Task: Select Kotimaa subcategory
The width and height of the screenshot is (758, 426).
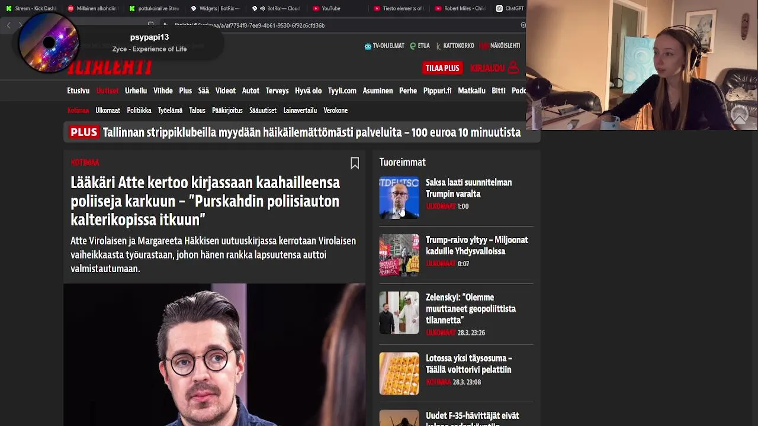Action: (78, 111)
